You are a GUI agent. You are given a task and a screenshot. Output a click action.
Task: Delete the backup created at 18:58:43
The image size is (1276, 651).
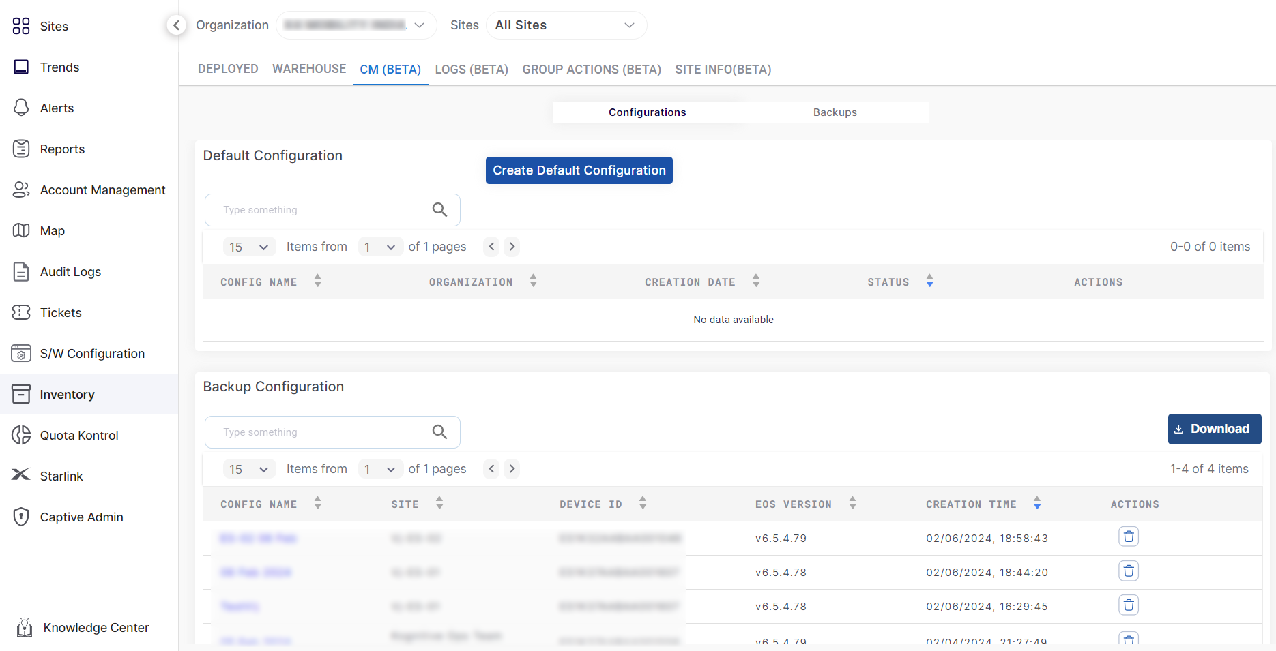tap(1128, 537)
